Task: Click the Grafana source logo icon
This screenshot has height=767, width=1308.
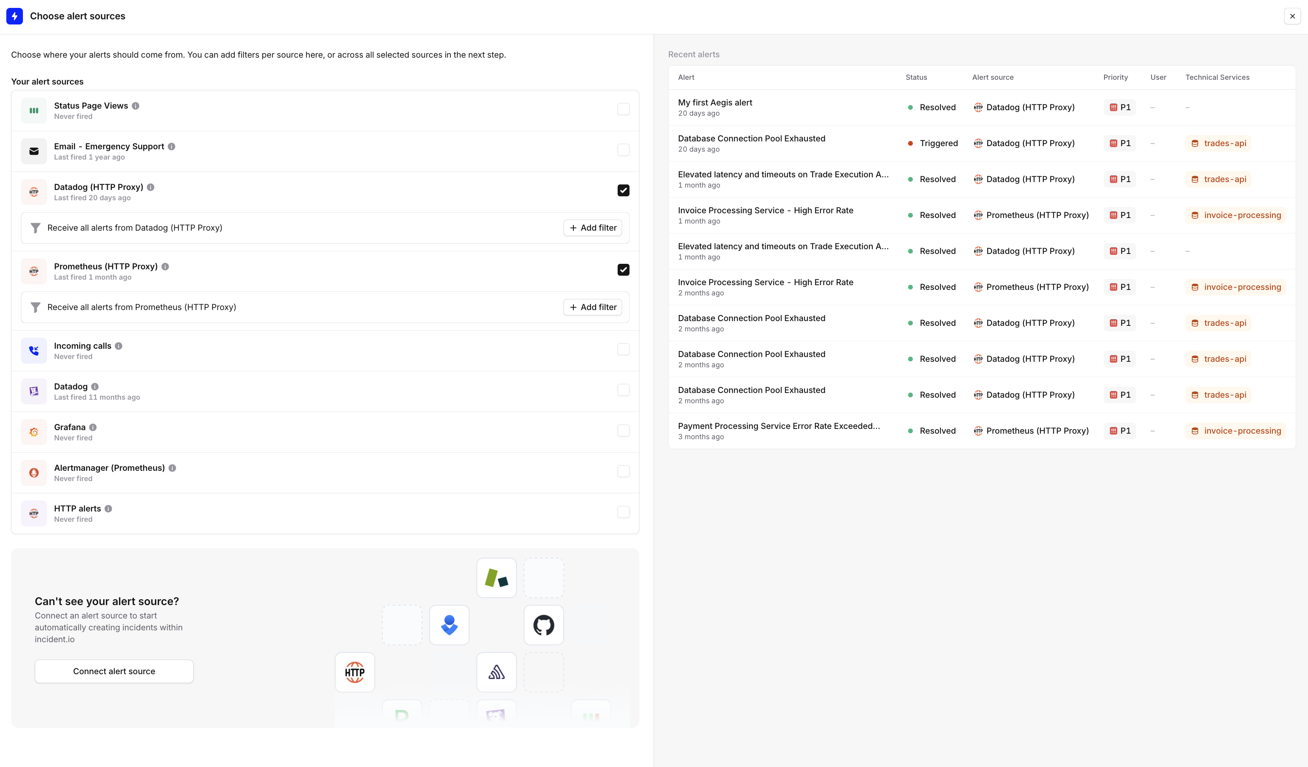Action: tap(34, 432)
